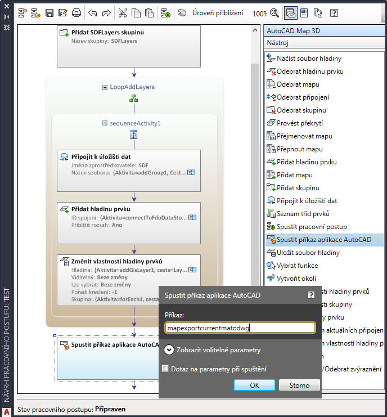Close the workflow designer palette
This screenshot has height=417, width=387.
(x=7, y=6)
